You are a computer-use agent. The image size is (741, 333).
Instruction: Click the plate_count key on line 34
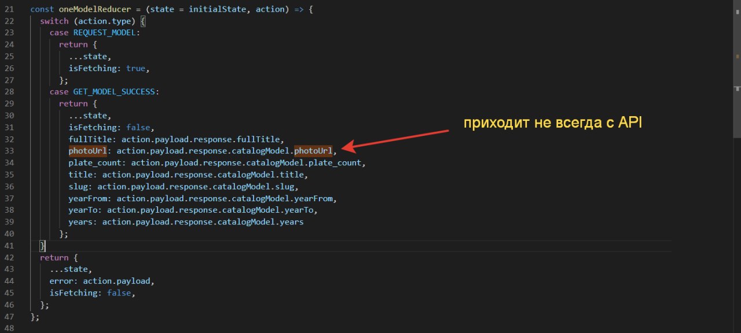pyautogui.click(x=94, y=163)
